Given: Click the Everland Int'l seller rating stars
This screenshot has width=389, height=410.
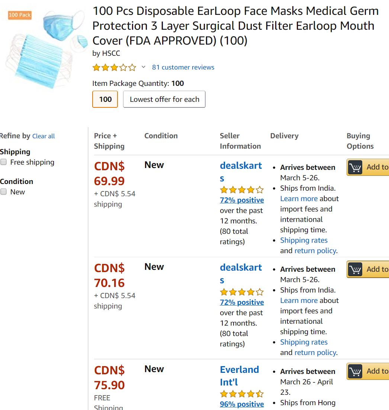Looking at the screenshot, I should point(242,394).
